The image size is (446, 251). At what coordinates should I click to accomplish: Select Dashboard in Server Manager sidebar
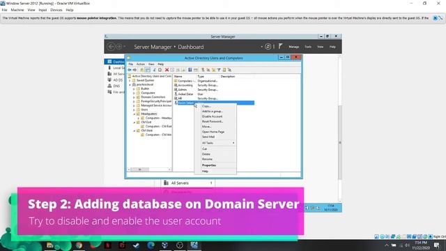tap(115, 62)
